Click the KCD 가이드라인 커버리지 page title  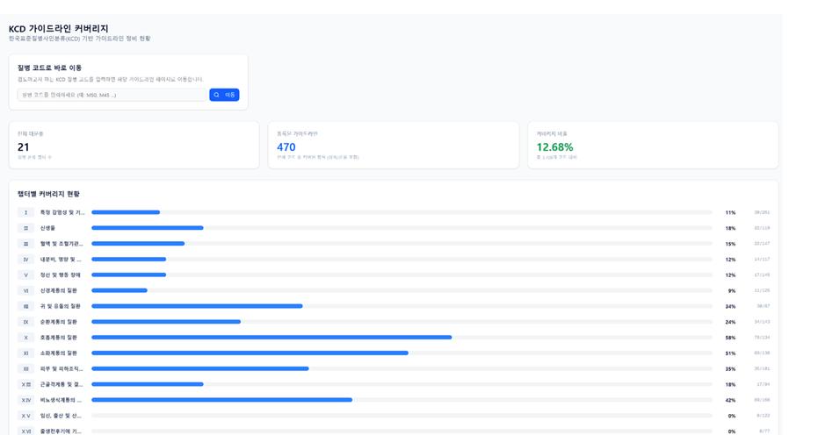(x=58, y=29)
